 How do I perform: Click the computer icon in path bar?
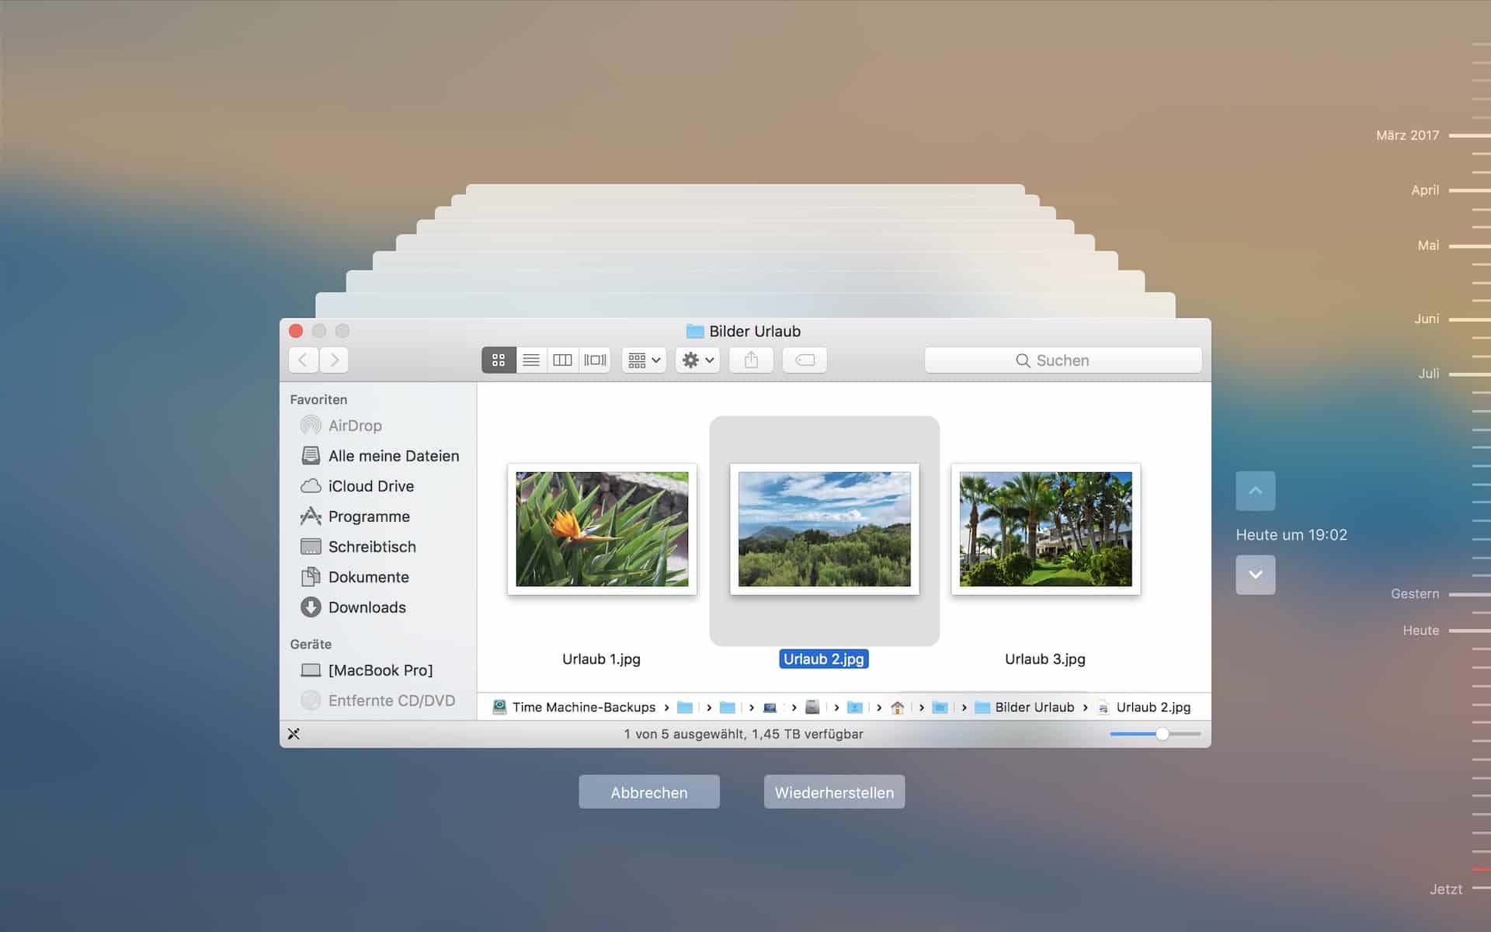770,708
